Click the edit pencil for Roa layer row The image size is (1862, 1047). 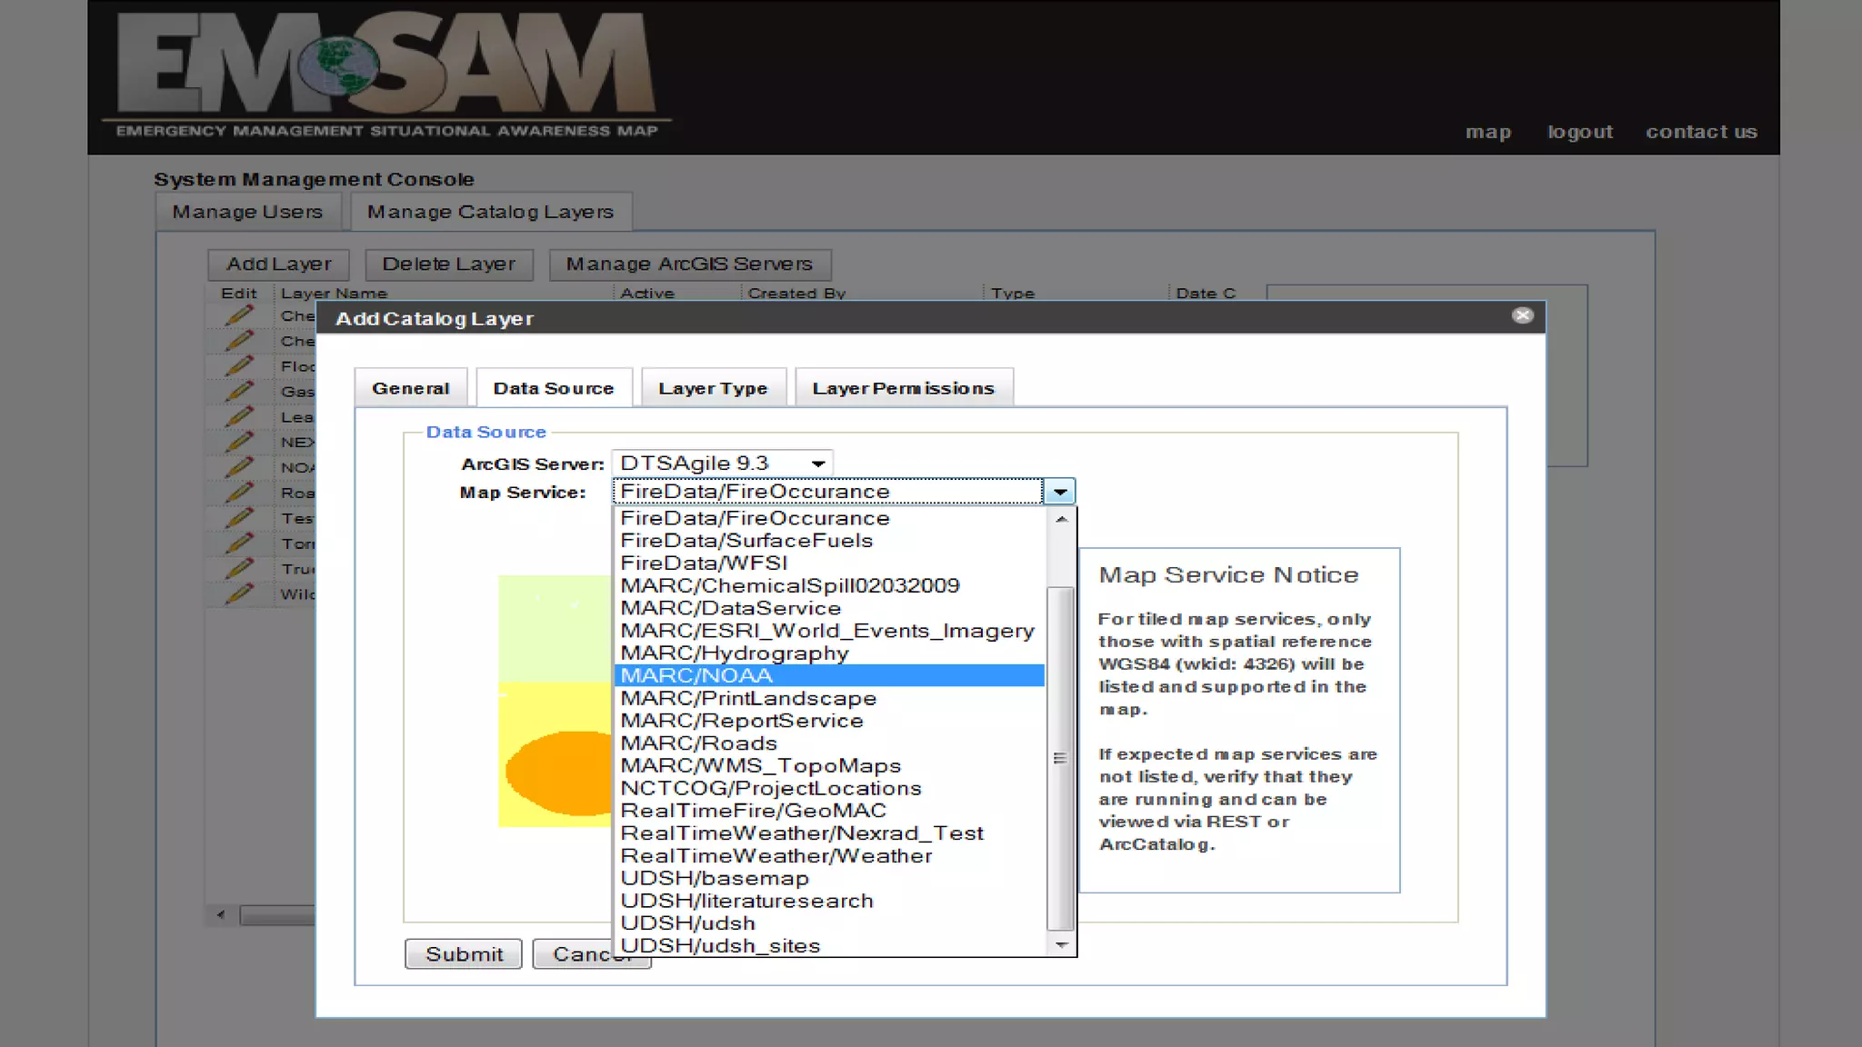click(239, 493)
